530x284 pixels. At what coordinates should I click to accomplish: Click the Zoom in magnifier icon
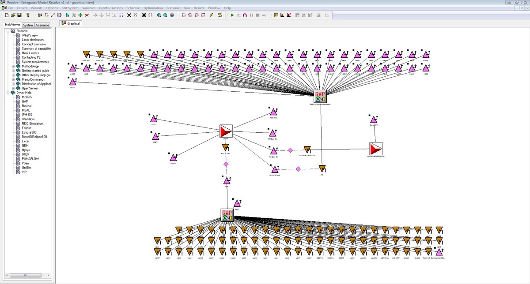click(x=159, y=15)
